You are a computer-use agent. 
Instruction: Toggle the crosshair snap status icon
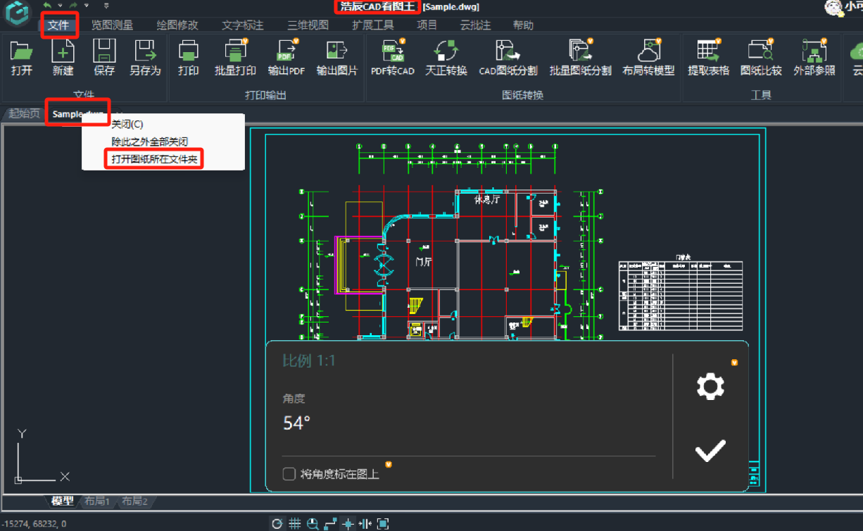coord(348,523)
